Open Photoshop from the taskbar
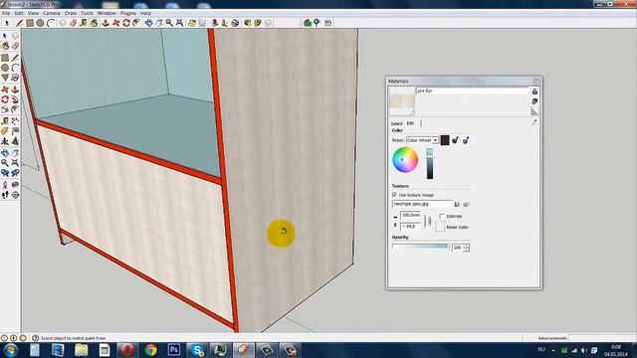The width and height of the screenshot is (637, 358). (174, 350)
